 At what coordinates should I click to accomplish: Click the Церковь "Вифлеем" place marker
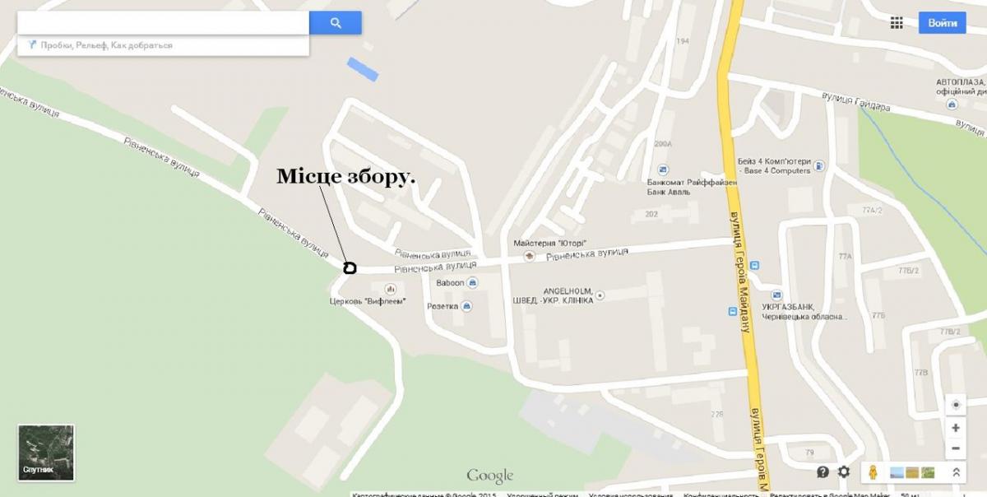tap(390, 289)
